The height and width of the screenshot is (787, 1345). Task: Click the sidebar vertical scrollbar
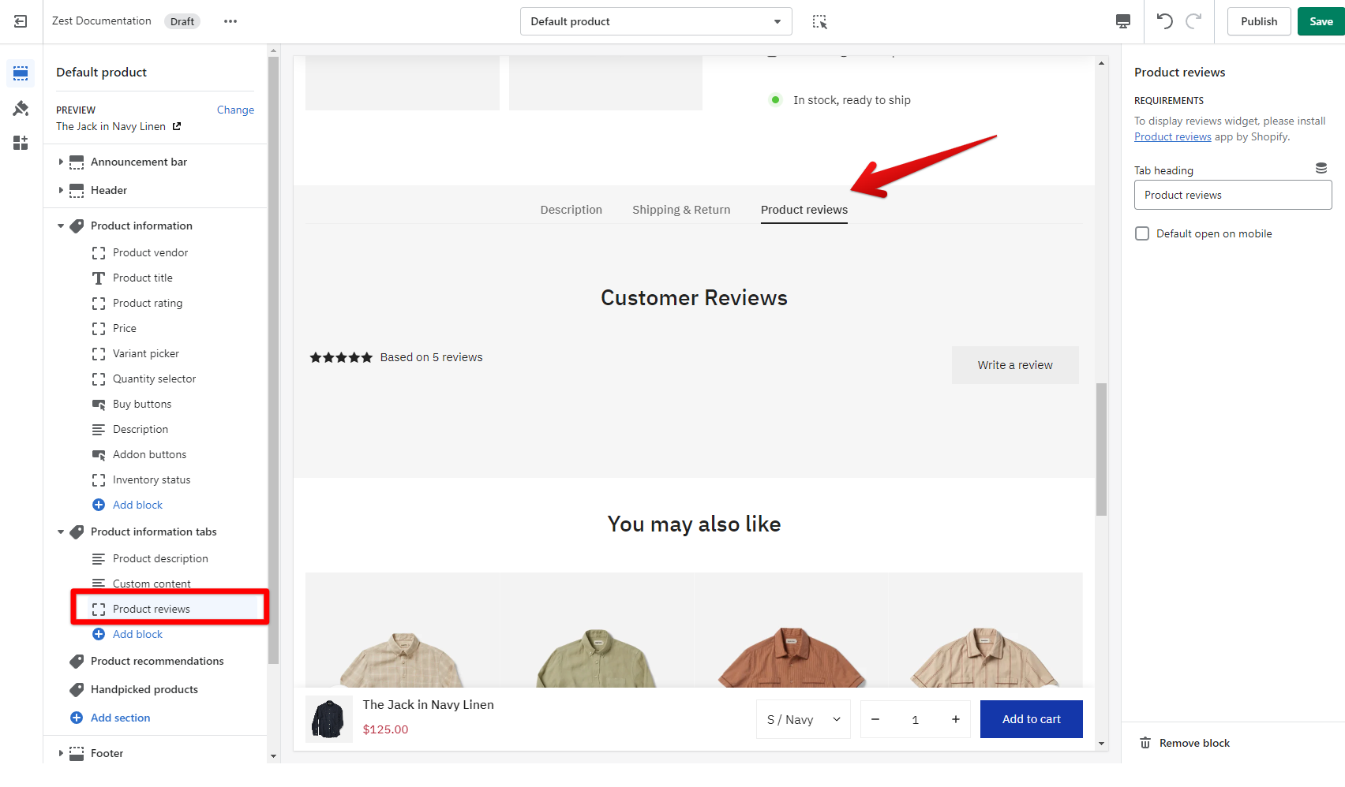click(x=273, y=360)
